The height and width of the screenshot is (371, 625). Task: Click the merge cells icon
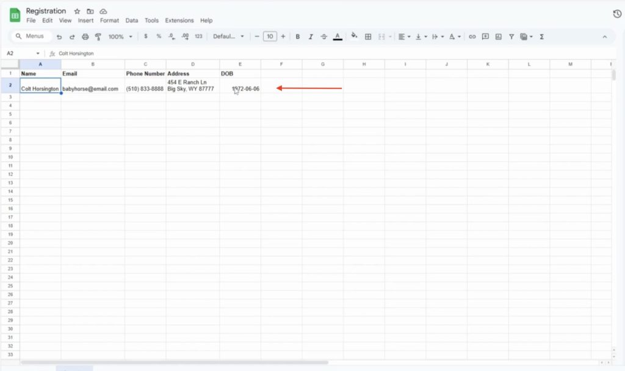(381, 37)
